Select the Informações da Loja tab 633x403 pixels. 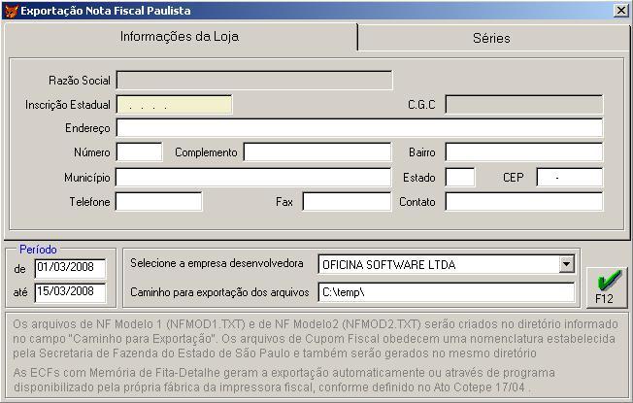tap(180, 37)
